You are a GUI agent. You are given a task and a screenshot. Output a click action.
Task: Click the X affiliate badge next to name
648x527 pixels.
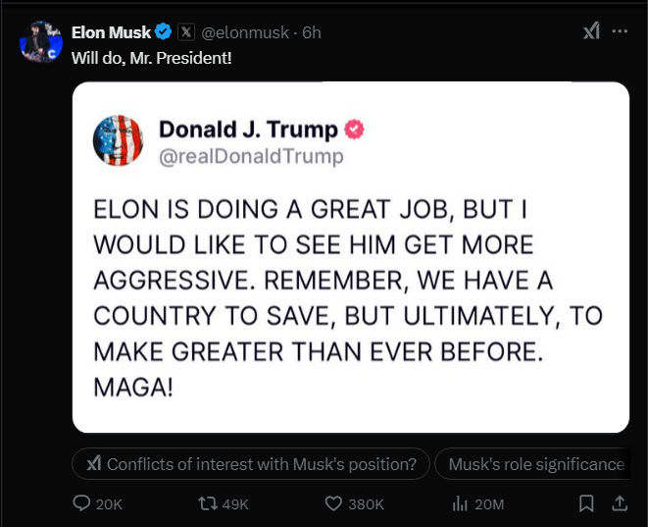(186, 32)
